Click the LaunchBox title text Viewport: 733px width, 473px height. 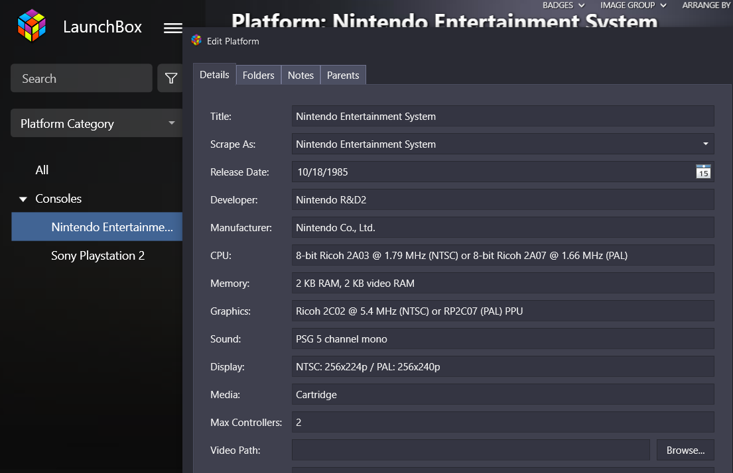point(102,27)
